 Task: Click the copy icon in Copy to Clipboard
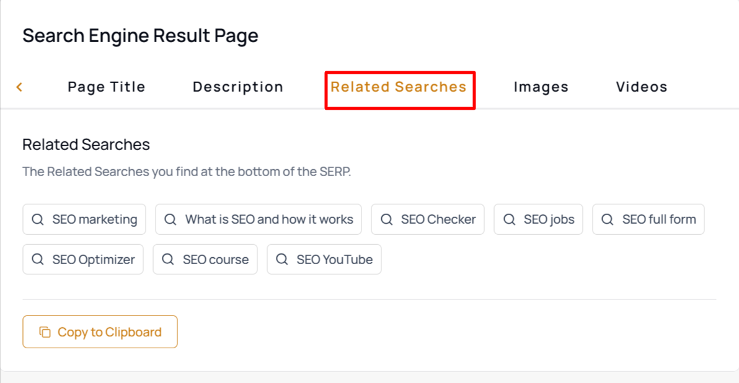point(45,332)
